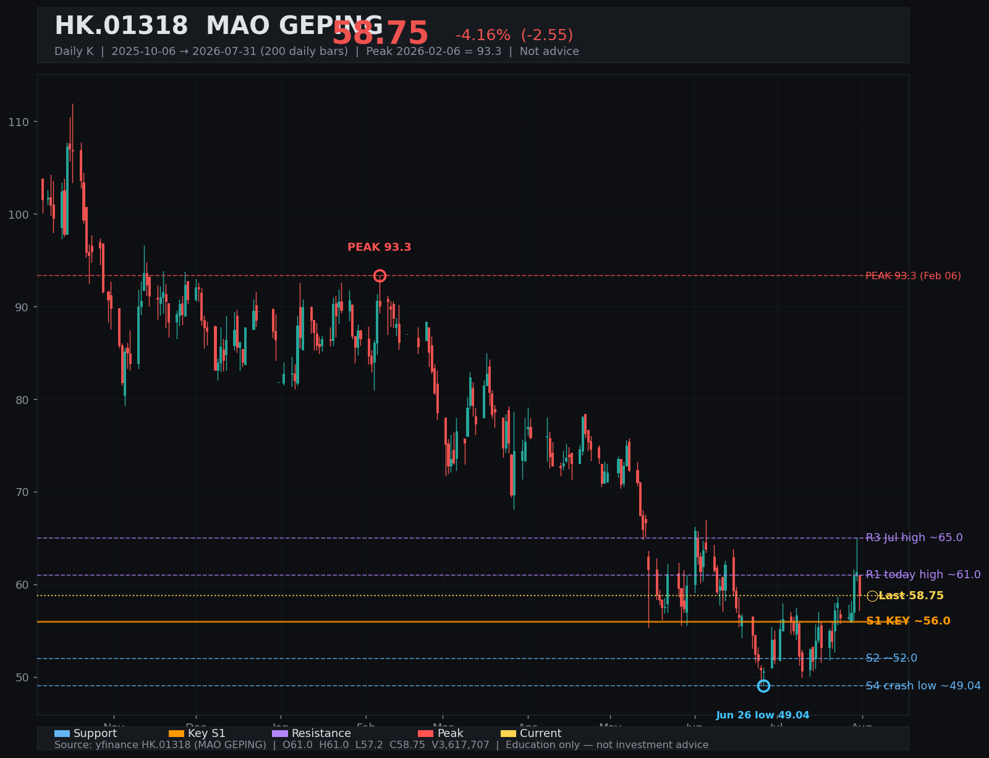Image resolution: width=989 pixels, height=758 pixels.
Task: Click the "Current" legend label
Action: coord(541,734)
